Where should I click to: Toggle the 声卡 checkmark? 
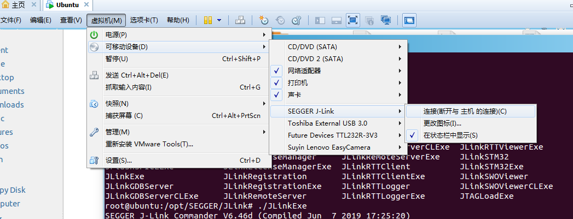tap(277, 94)
